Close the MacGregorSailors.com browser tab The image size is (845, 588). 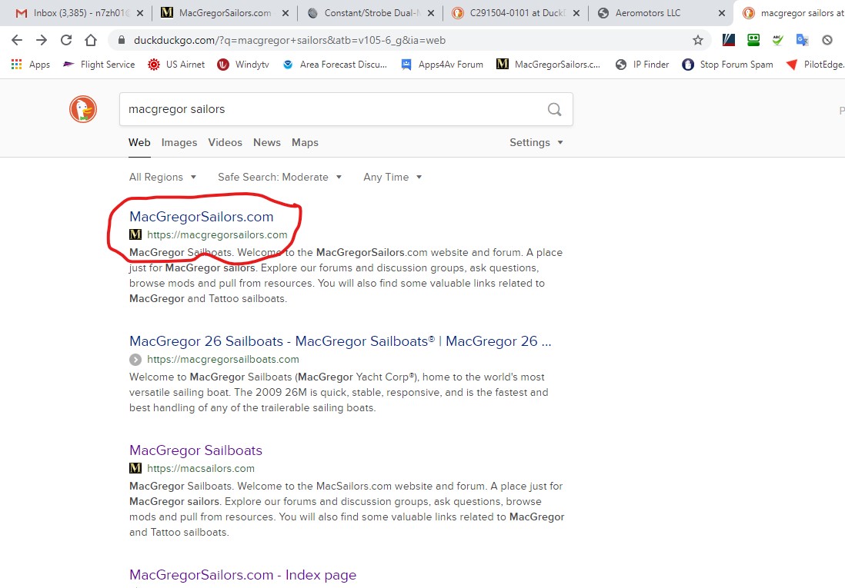[x=285, y=13]
